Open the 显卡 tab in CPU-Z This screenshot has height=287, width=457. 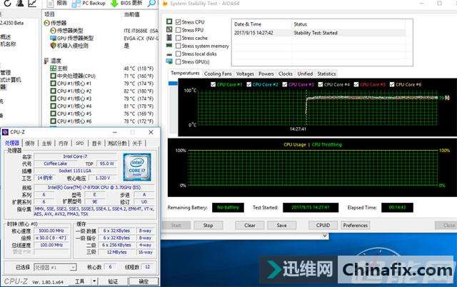pyautogui.click(x=96, y=143)
